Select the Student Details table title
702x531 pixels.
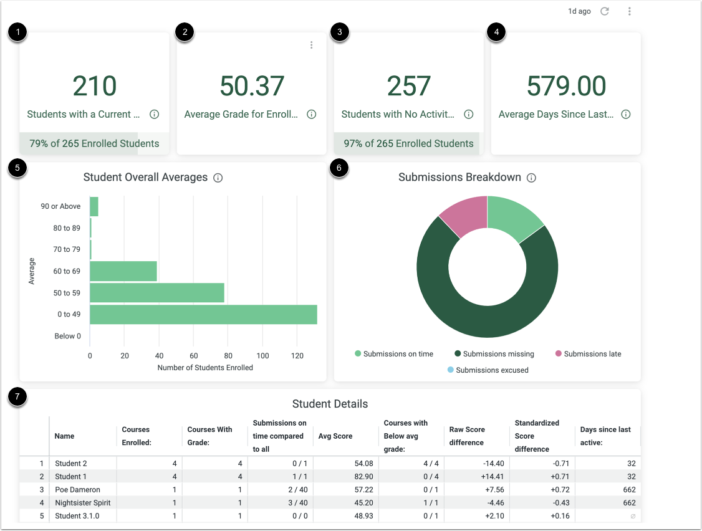330,404
